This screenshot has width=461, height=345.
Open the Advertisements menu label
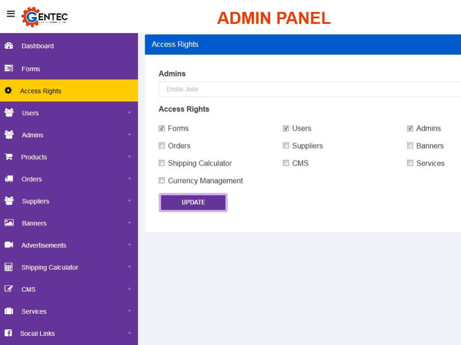[44, 245]
